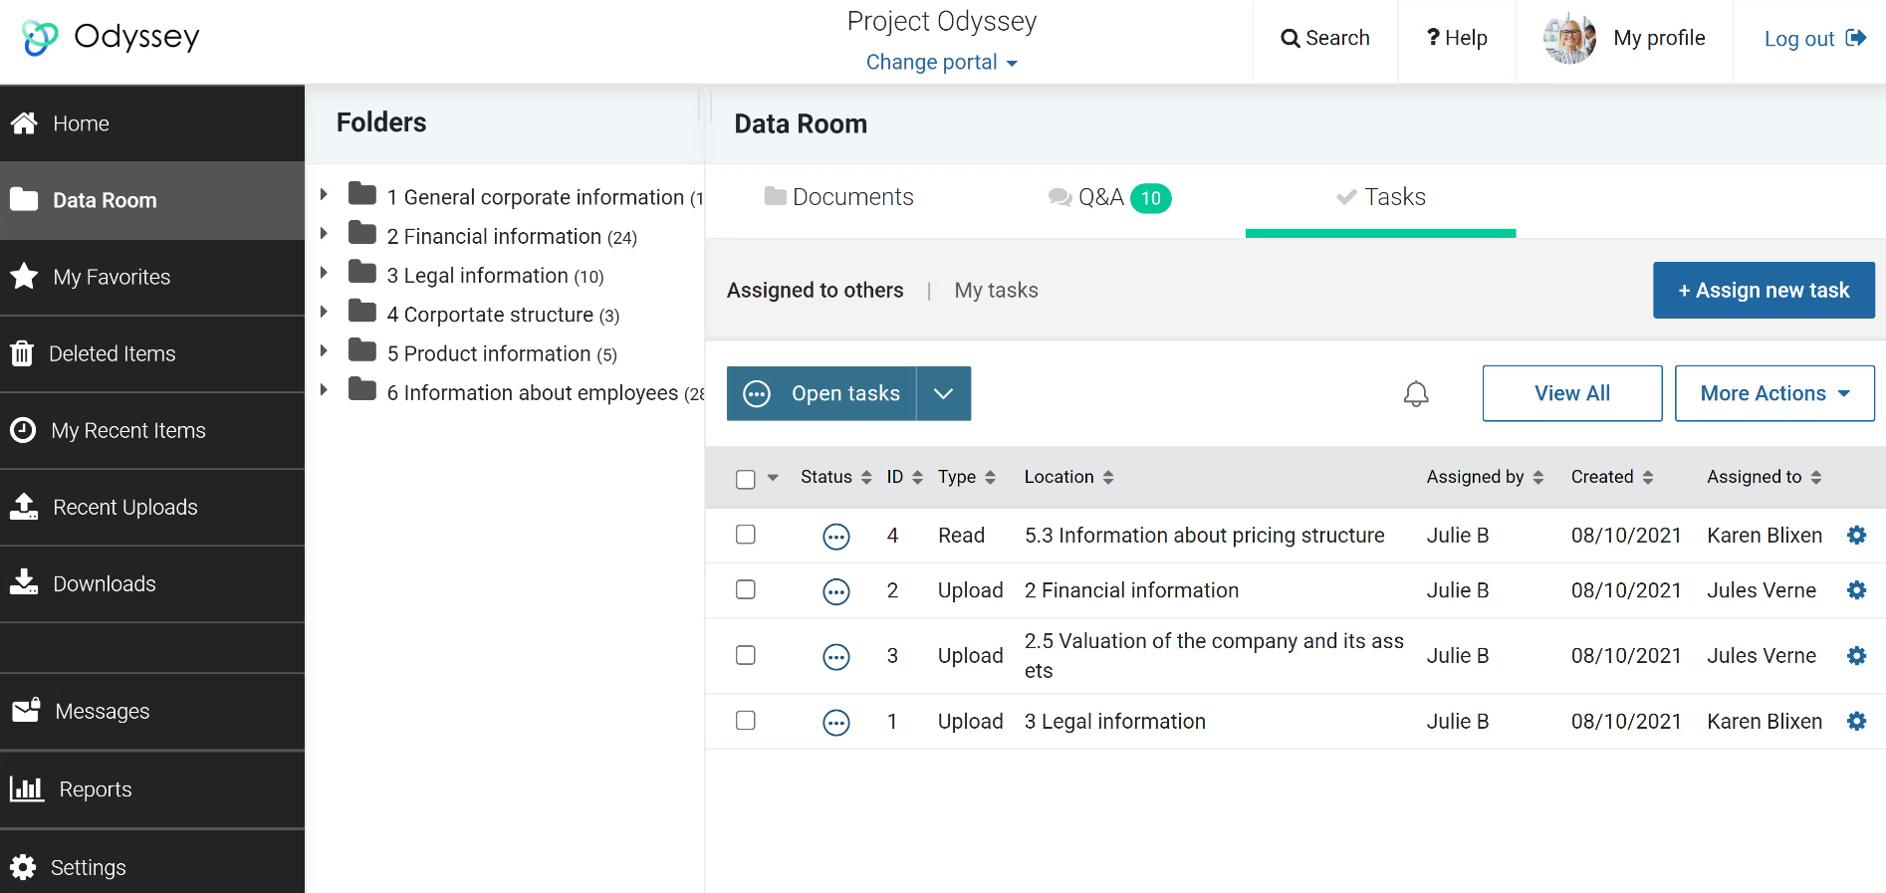This screenshot has height=893, width=1886.
Task: Open Messages in the sidebar
Action: click(102, 712)
